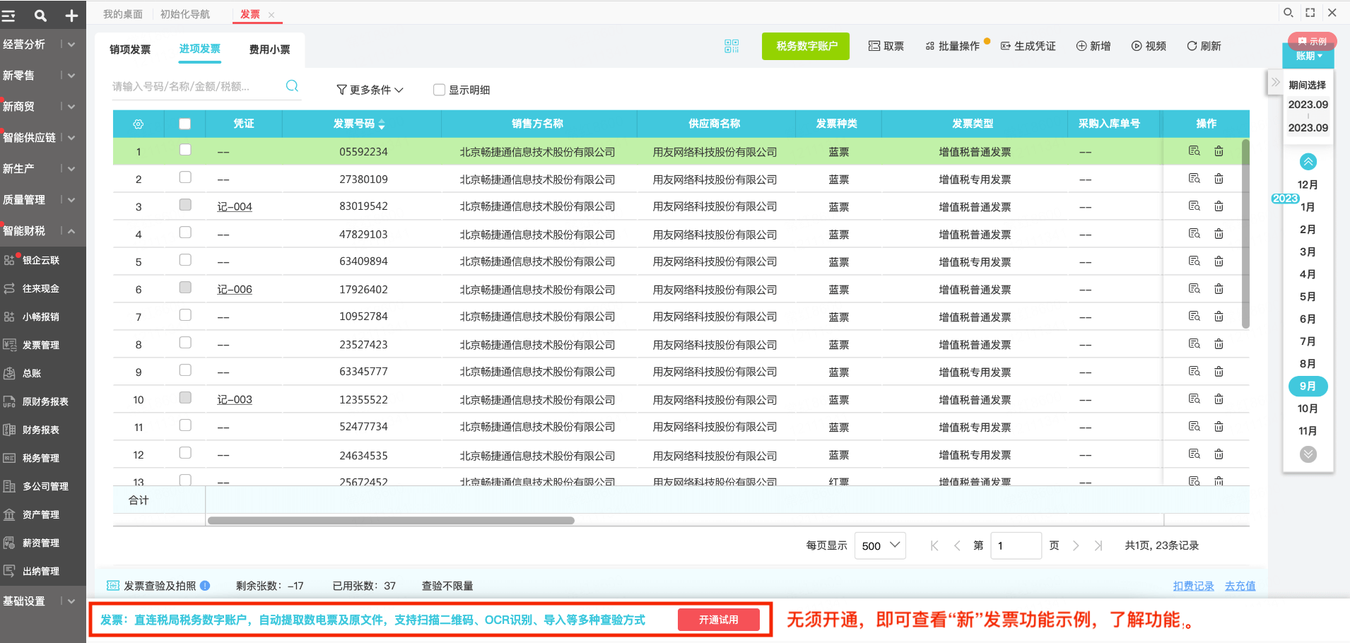1350x643 pixels.
Task: Check the box for invoice 05592234
Action: 185,150
